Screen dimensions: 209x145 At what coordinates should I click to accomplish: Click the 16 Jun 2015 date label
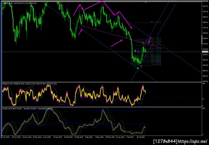click(119, 137)
